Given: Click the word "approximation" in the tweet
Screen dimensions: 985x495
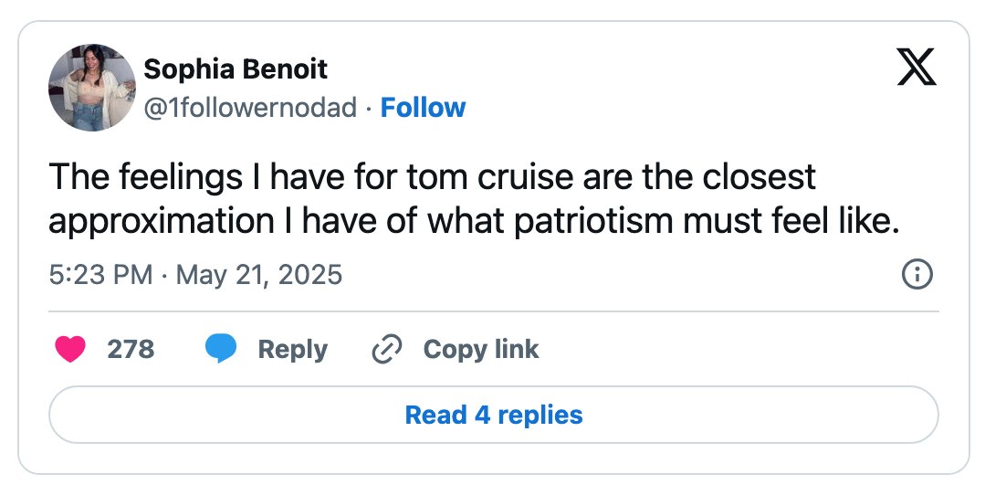Looking at the screenshot, I should click(162, 222).
